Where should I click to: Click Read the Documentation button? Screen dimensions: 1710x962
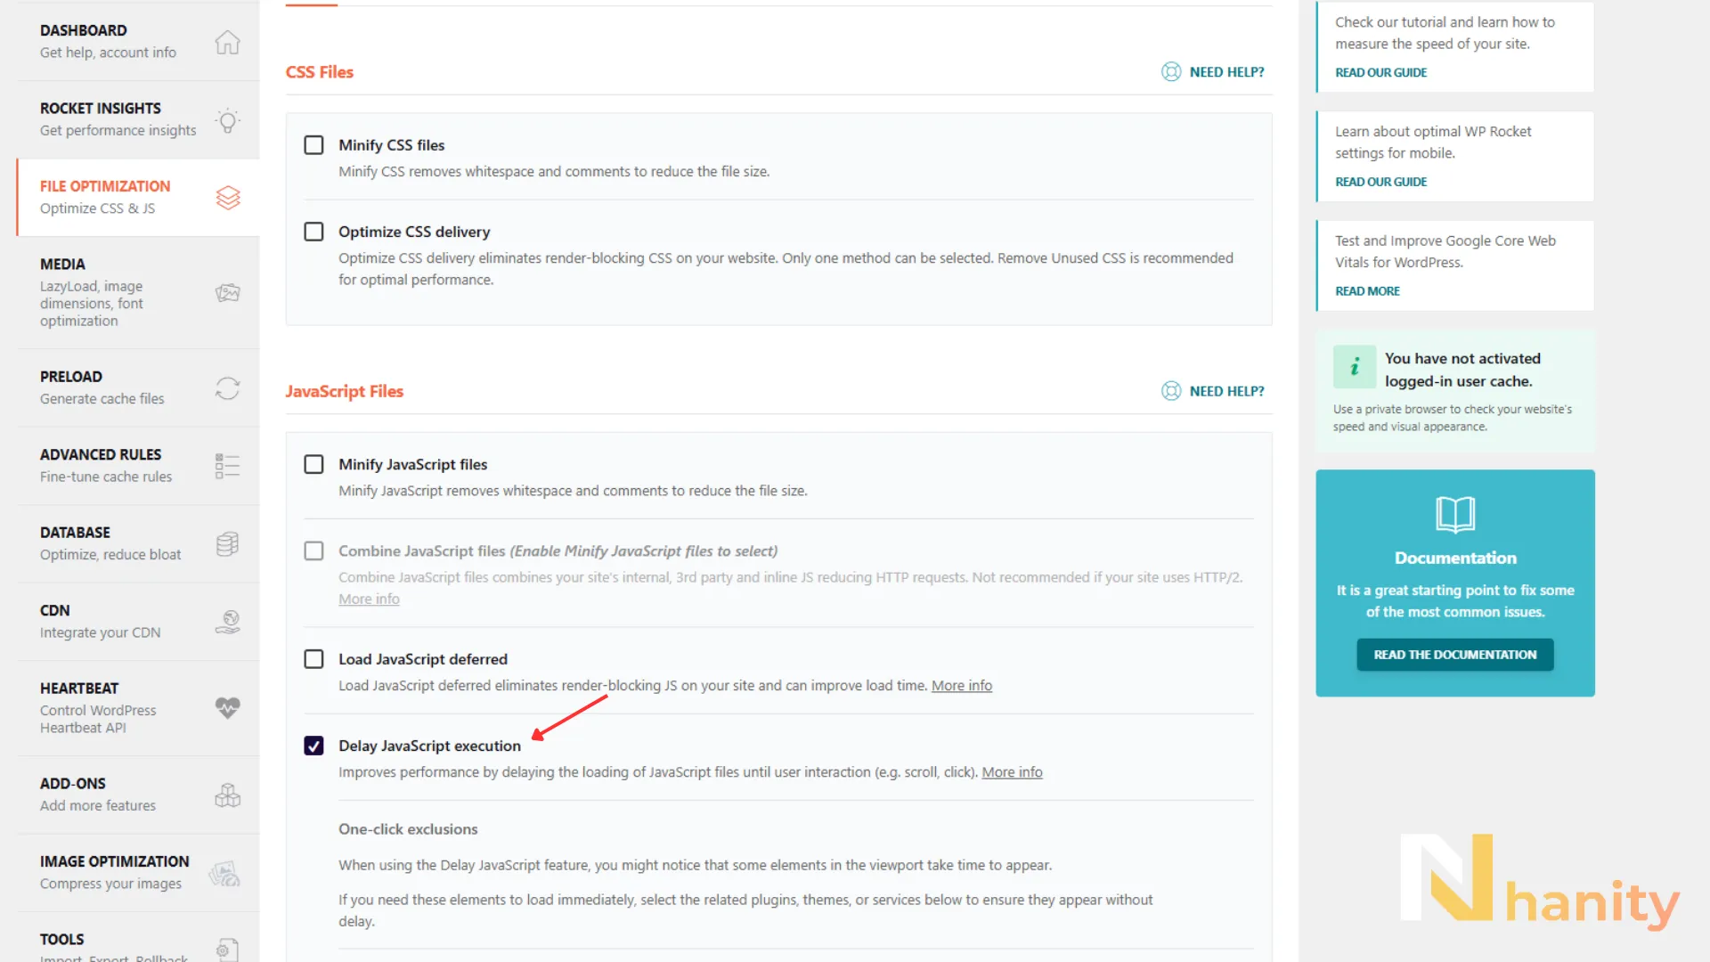pos(1454,655)
